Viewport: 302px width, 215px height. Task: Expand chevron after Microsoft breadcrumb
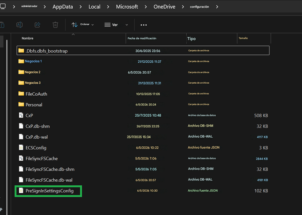pyautogui.click(x=146, y=7)
